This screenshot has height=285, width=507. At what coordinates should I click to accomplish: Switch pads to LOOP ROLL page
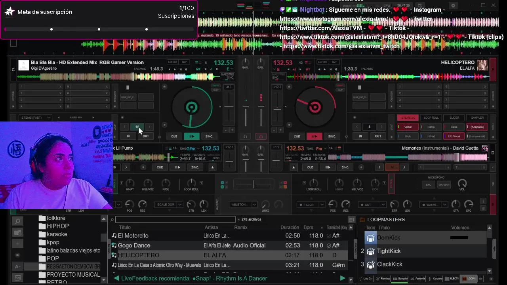click(431, 118)
